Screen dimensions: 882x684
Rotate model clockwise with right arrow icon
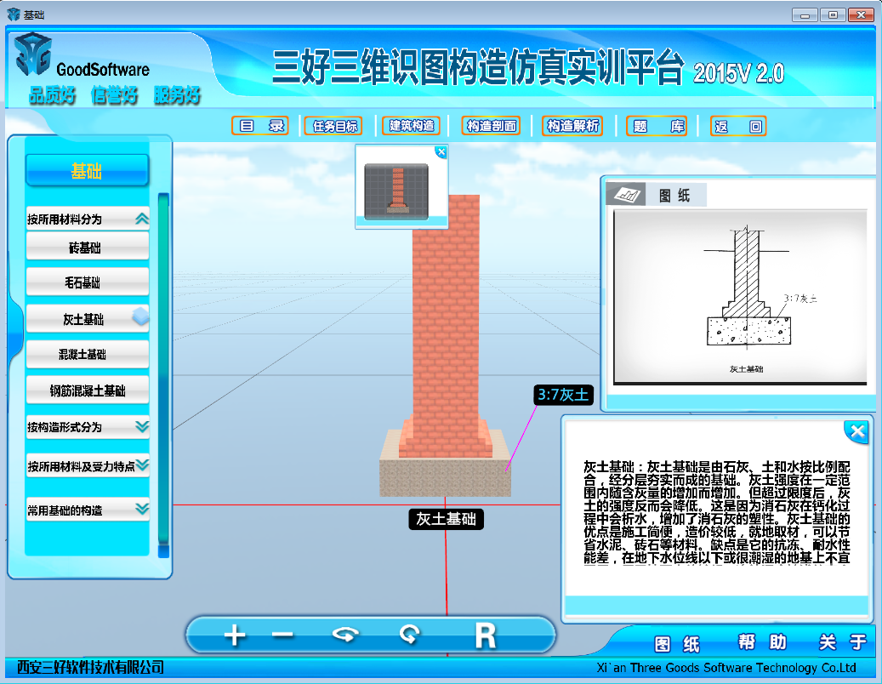(410, 636)
